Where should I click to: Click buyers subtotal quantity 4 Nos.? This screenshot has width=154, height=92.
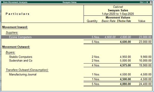click(x=96, y=65)
